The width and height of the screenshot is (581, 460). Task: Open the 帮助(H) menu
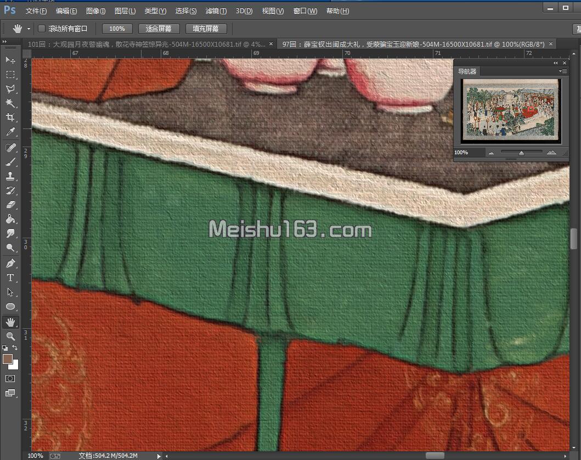[x=337, y=11]
